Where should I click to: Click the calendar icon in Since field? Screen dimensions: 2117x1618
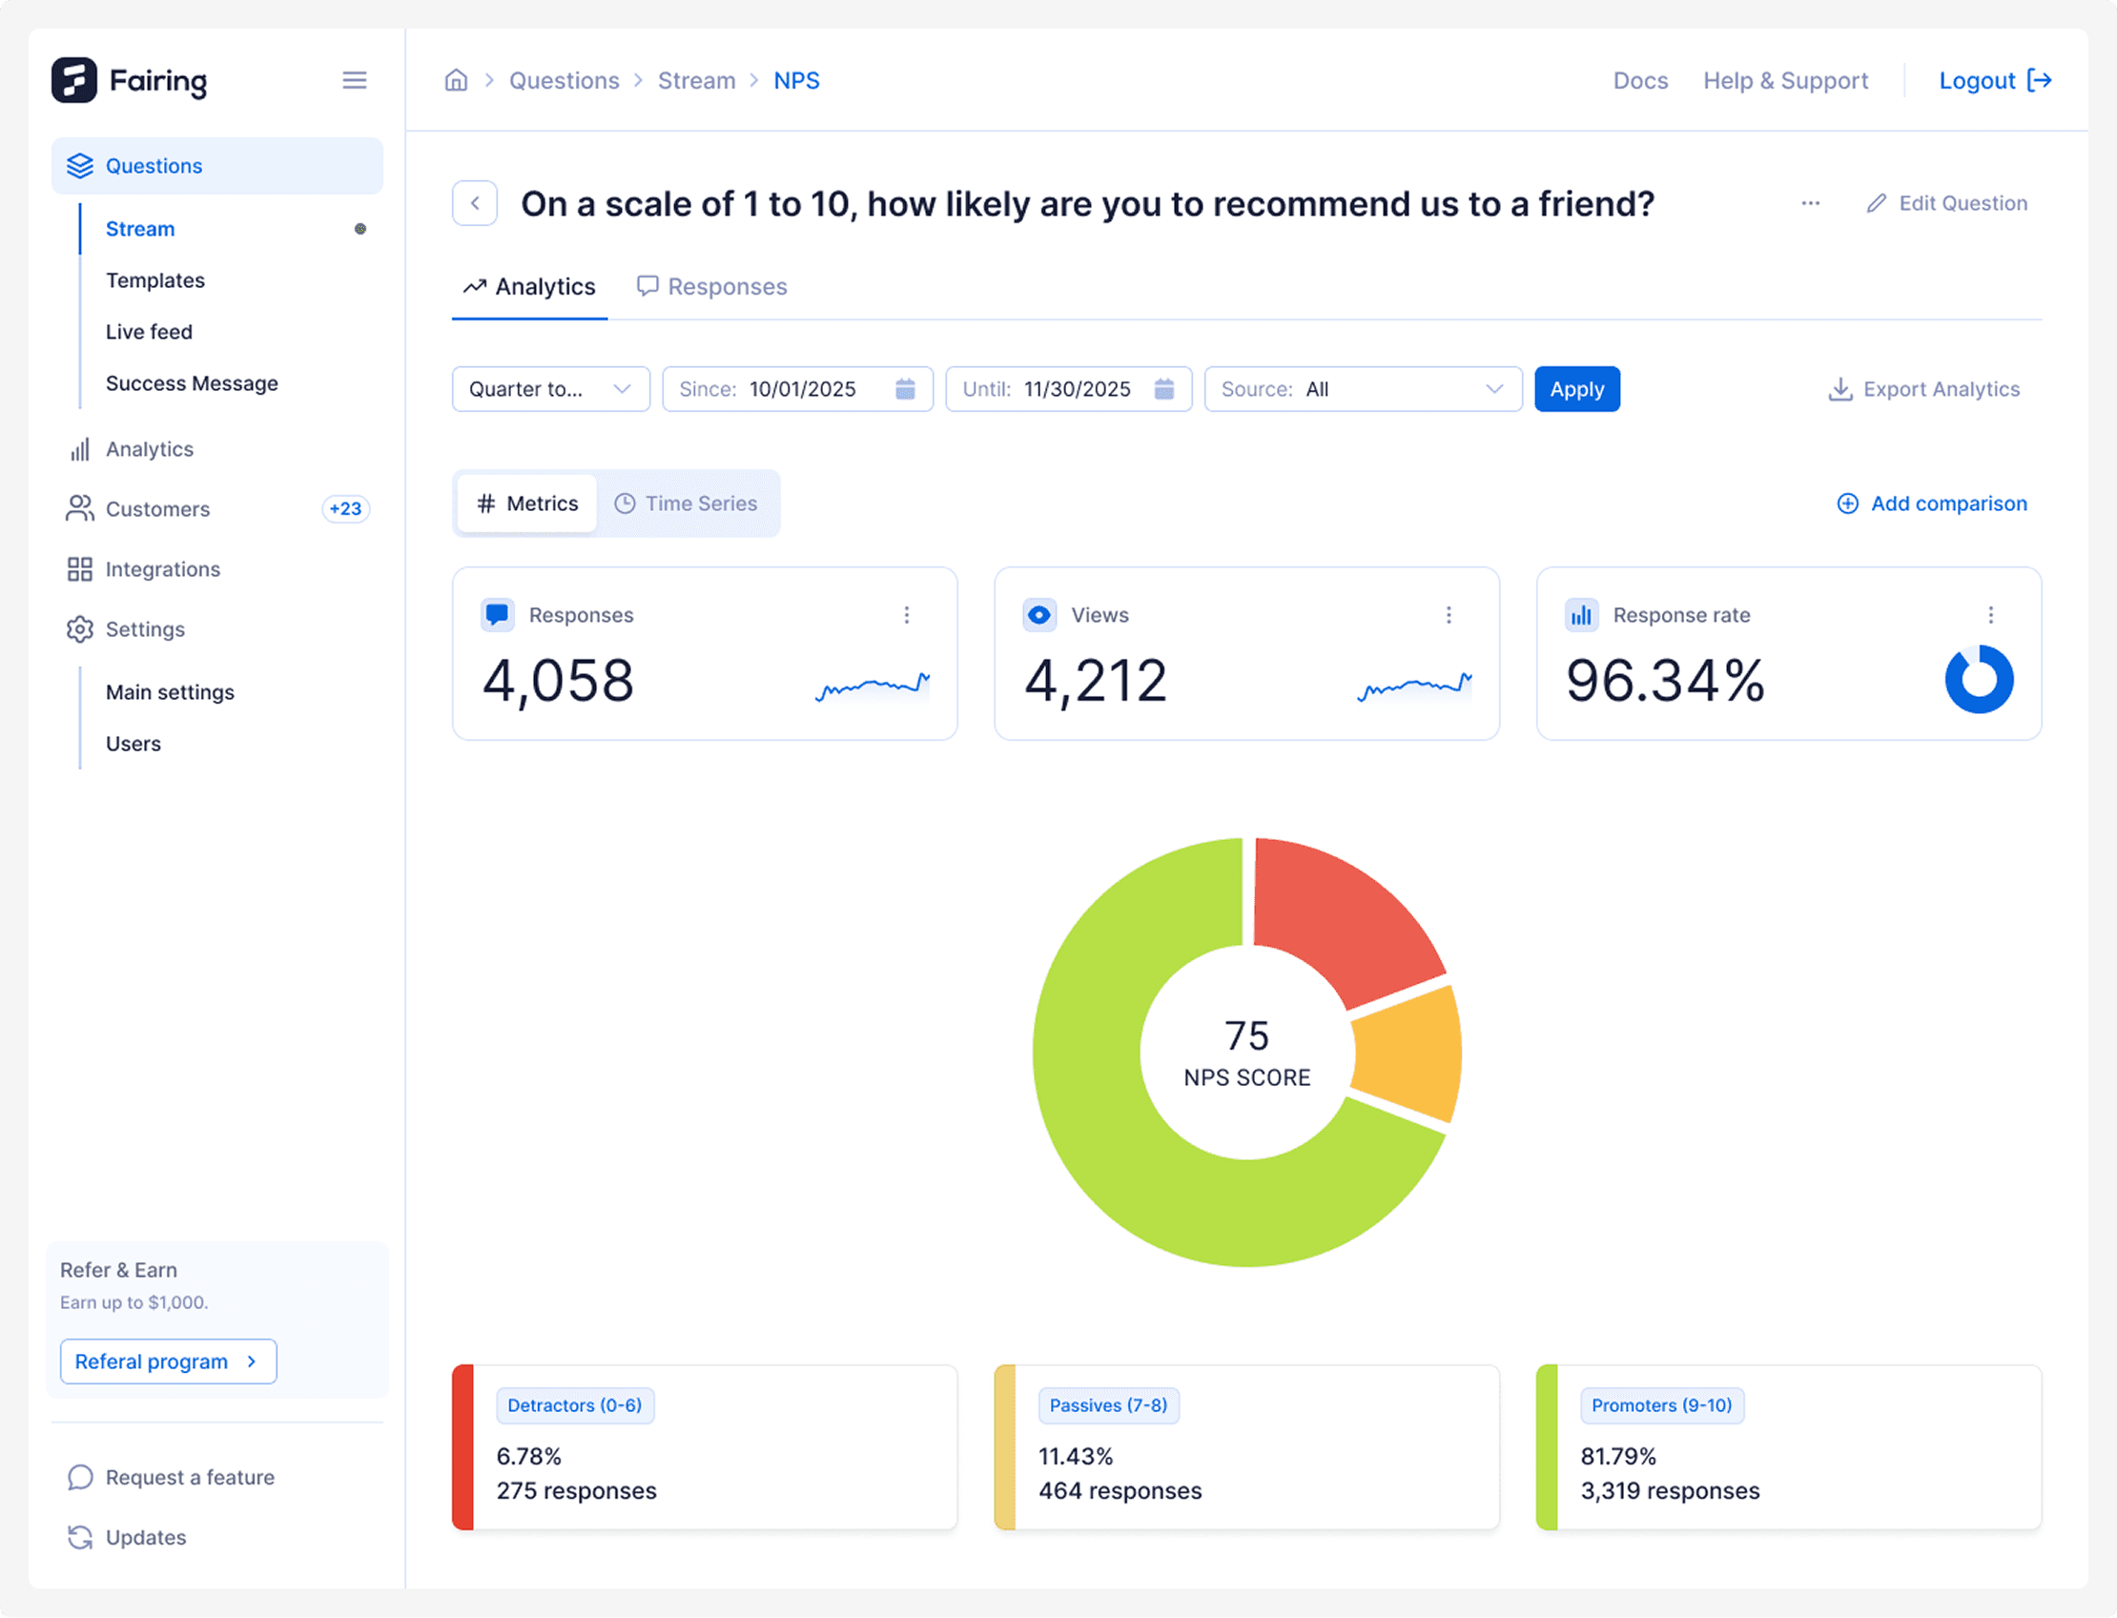905,389
